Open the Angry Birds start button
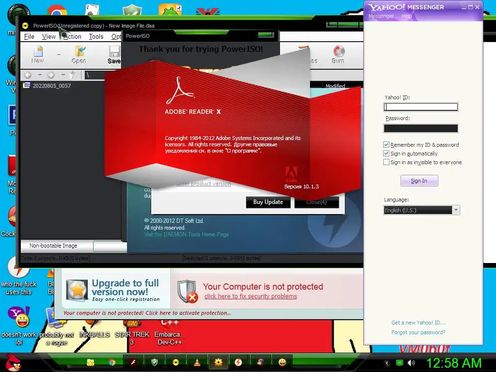 (x=13, y=362)
